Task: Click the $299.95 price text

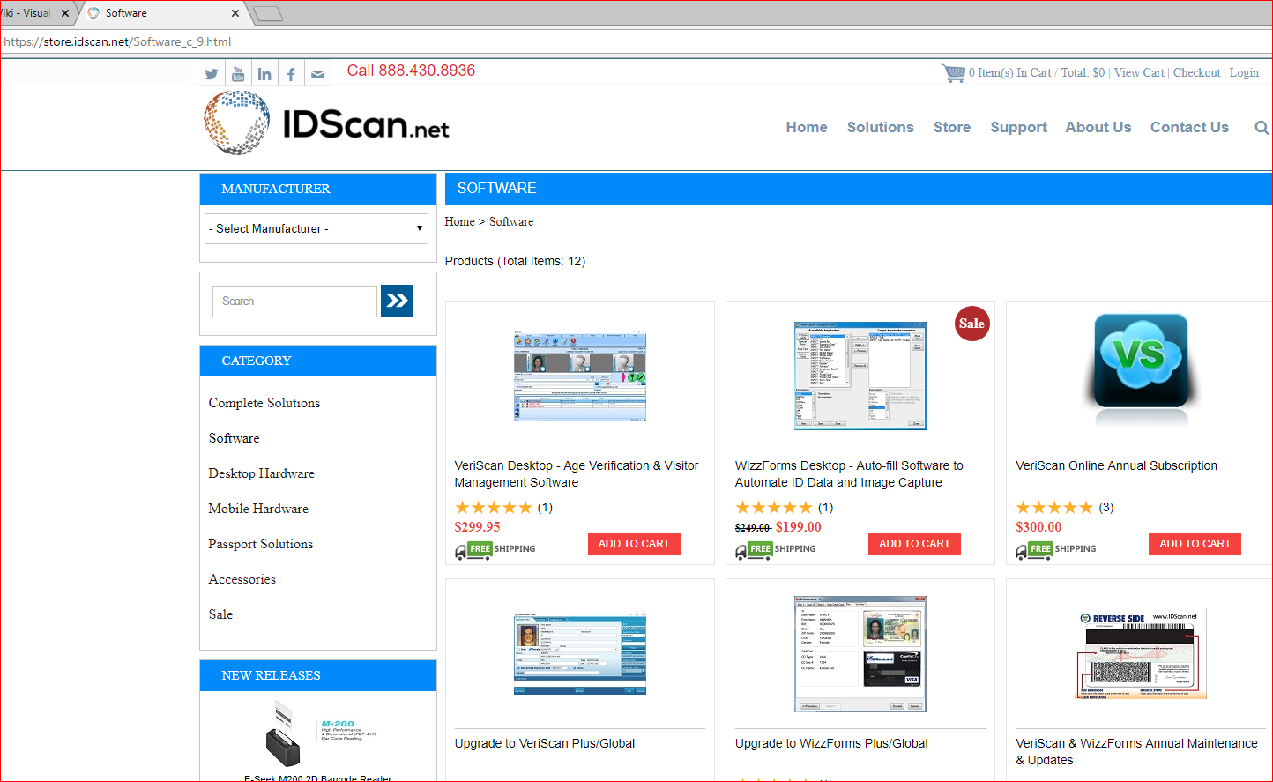Action: point(477,527)
